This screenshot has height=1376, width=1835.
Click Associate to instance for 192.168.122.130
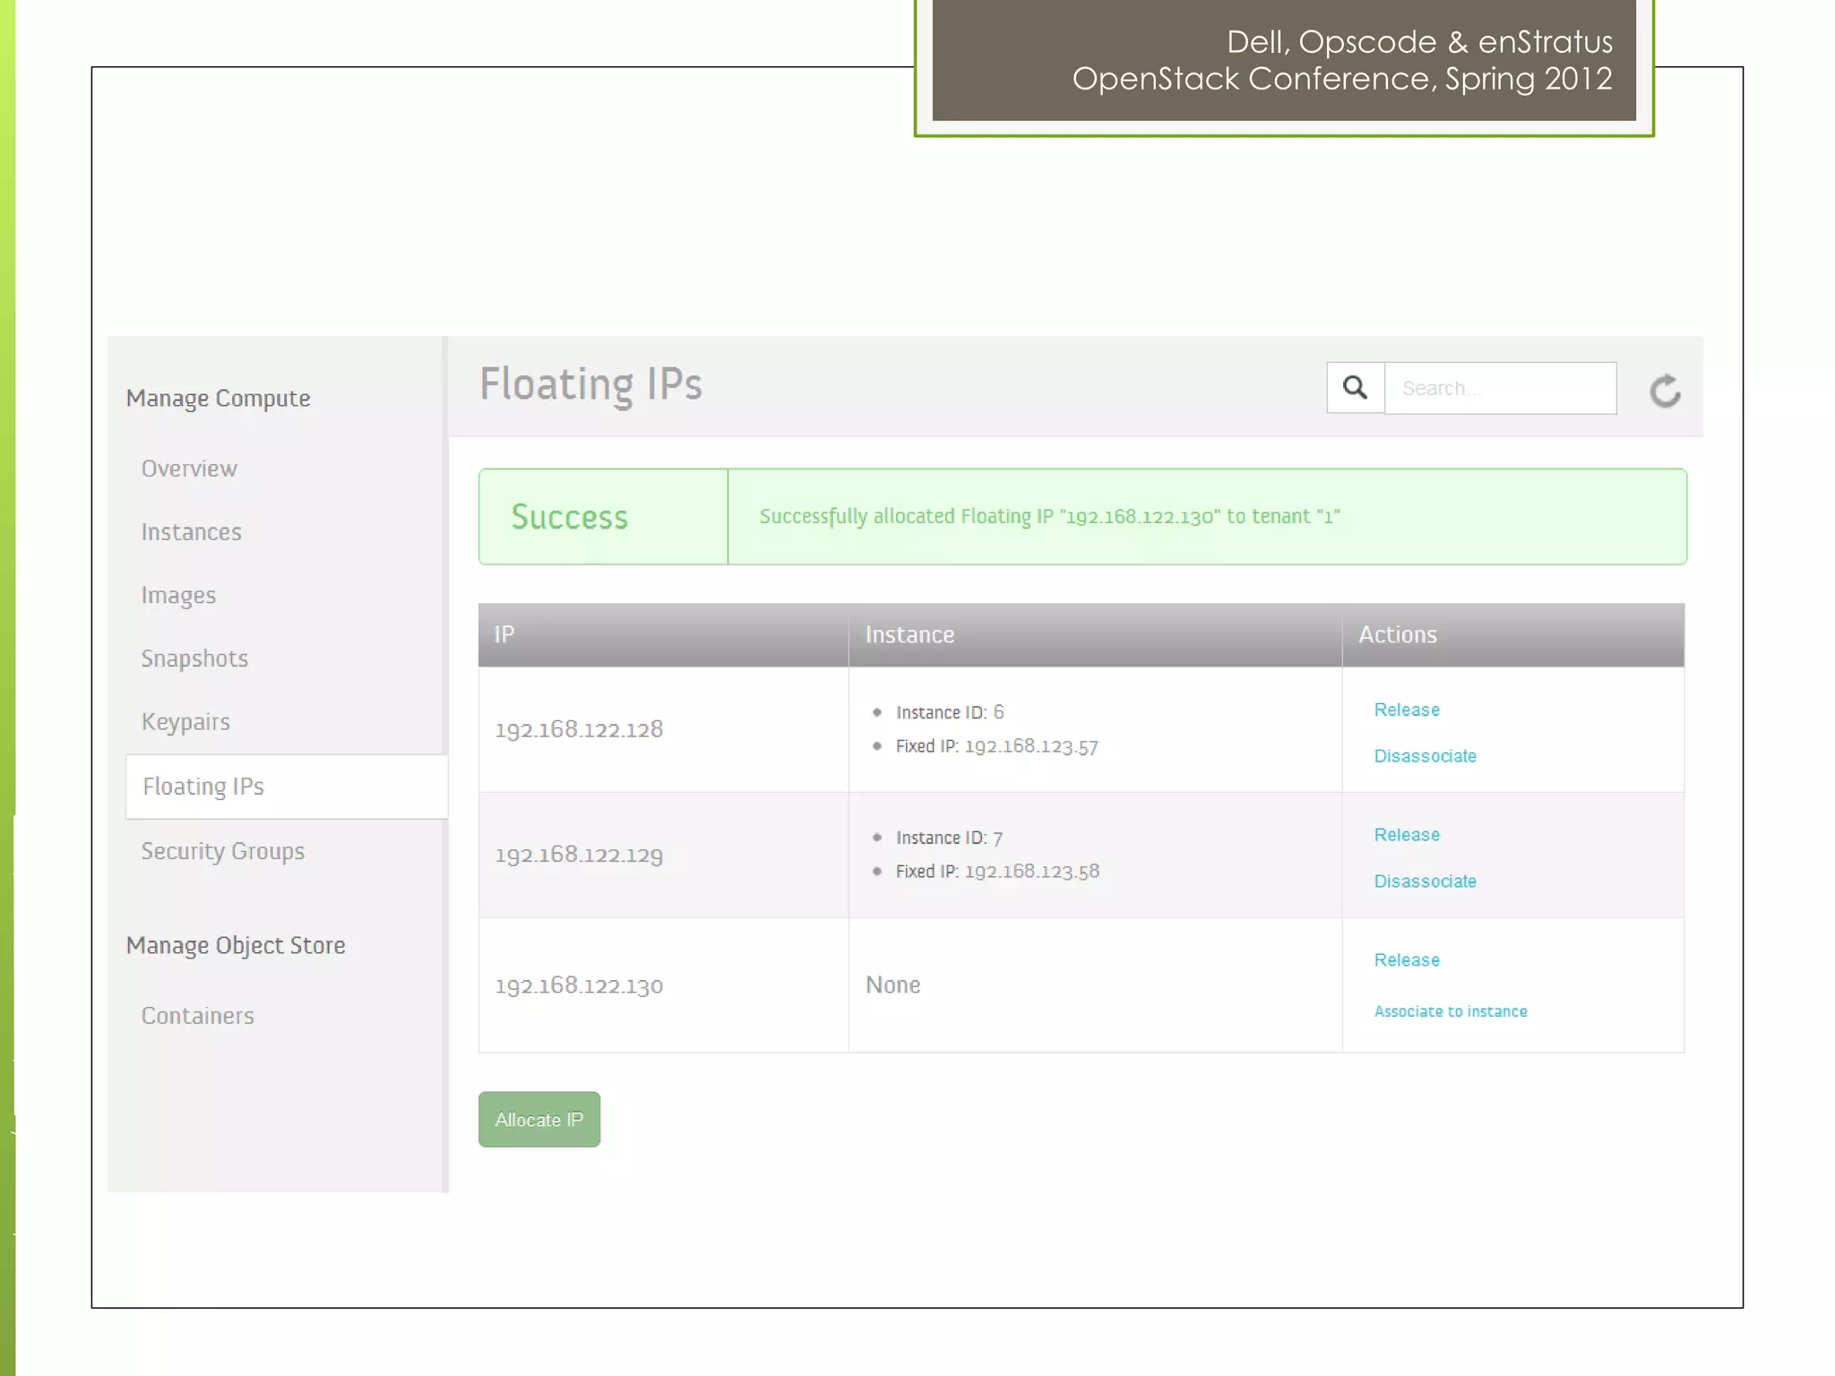point(1450,1011)
